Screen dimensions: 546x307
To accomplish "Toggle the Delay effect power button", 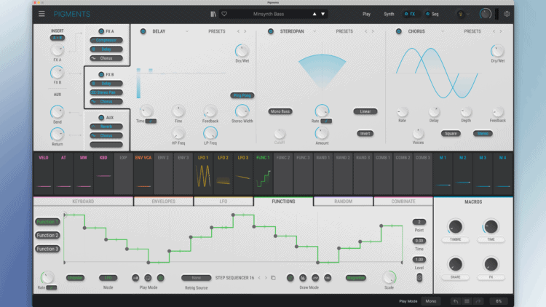I will tap(143, 31).
